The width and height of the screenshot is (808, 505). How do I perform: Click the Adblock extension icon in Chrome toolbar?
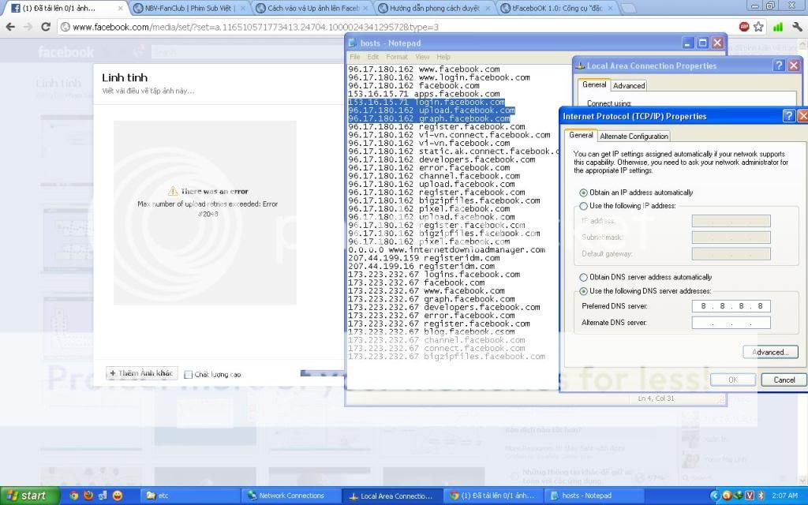(x=743, y=26)
